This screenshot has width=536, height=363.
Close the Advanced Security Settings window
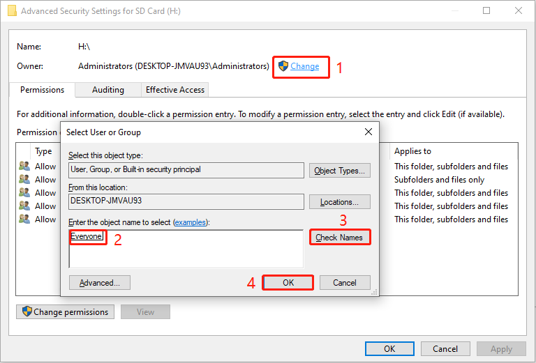pyautogui.click(x=519, y=10)
